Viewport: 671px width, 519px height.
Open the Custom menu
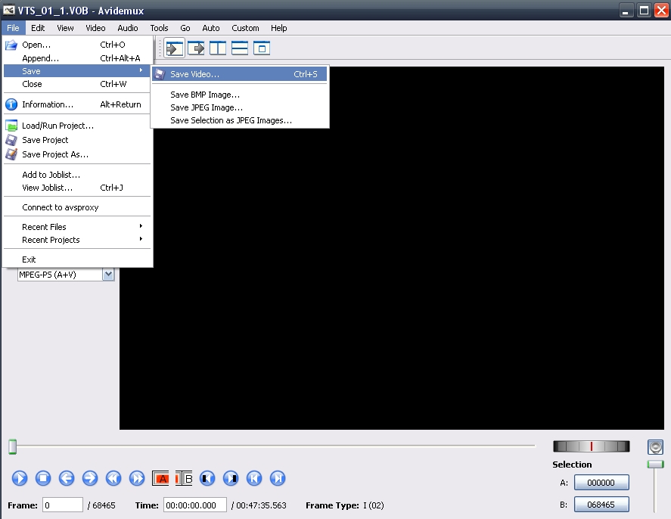[x=245, y=28]
